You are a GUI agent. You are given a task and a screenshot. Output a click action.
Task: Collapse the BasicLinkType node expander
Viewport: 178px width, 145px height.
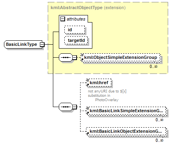pos(42,45)
